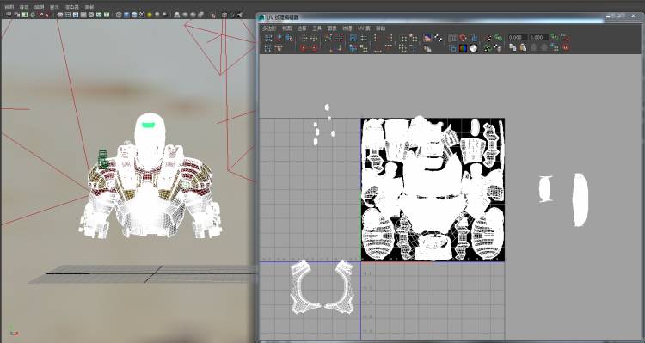Click the Flip UVs in U direction icon
Image resolution: width=645 pixels, height=343 pixels.
click(304, 38)
